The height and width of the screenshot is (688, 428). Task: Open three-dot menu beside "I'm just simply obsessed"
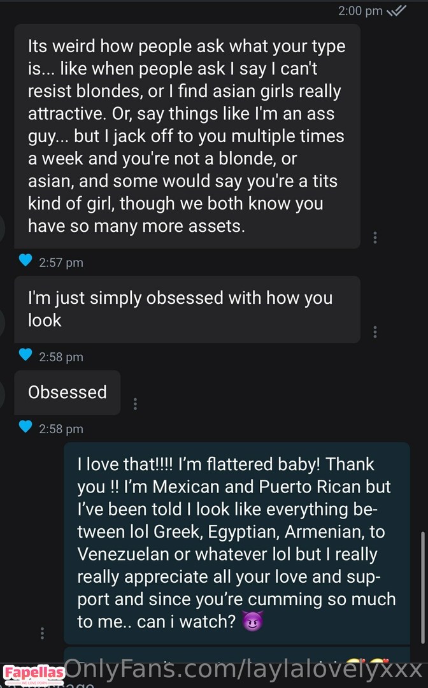point(375,332)
